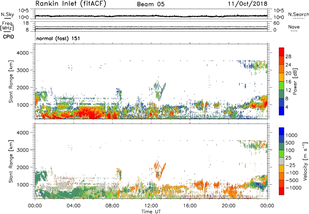Click the 28 label on the power colorbar

[288, 56]
